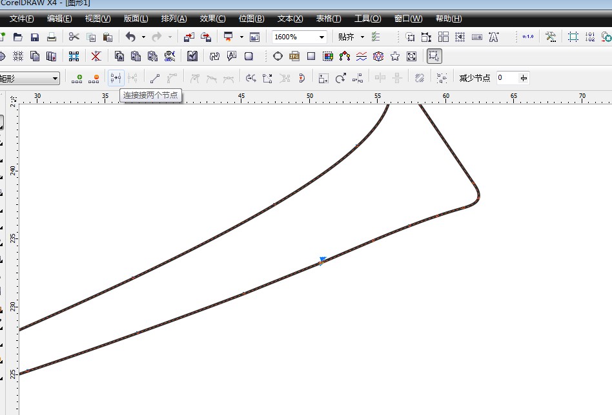Click the Add Nodes icon
This screenshot has width=612, height=415.
tap(77, 79)
